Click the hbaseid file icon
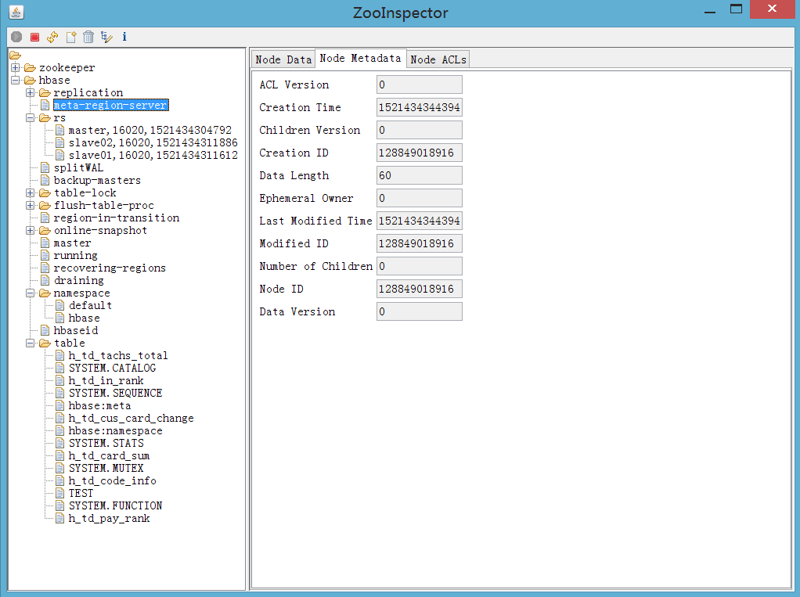The height and width of the screenshot is (597, 800). point(45,330)
